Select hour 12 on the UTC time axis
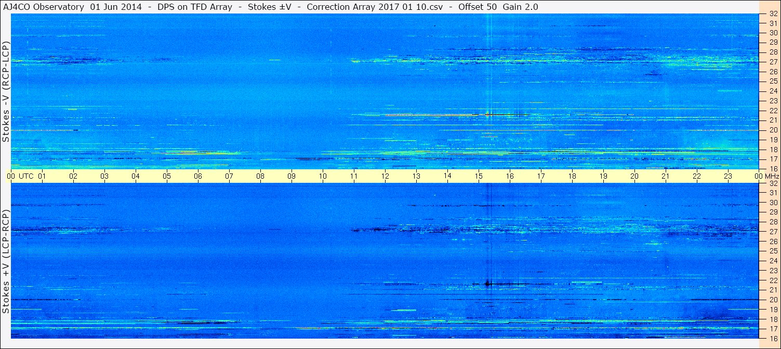 (x=385, y=176)
